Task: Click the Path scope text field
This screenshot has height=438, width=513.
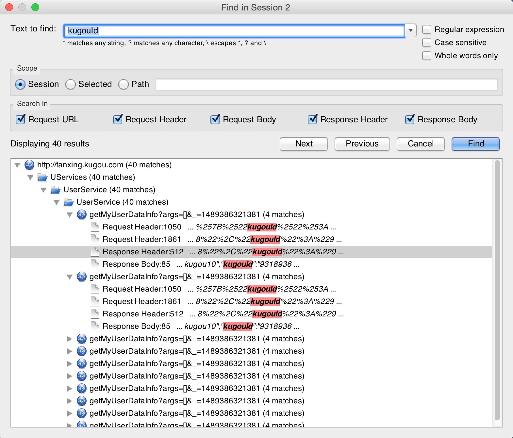Action: pos(327,84)
